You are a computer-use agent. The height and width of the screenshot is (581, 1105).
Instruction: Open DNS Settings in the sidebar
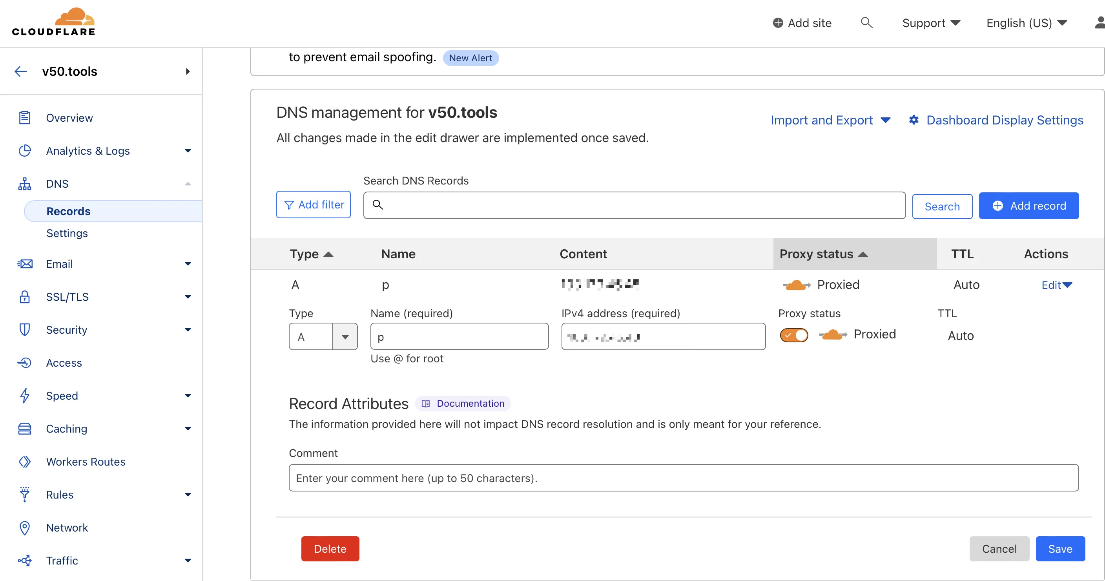click(x=67, y=234)
